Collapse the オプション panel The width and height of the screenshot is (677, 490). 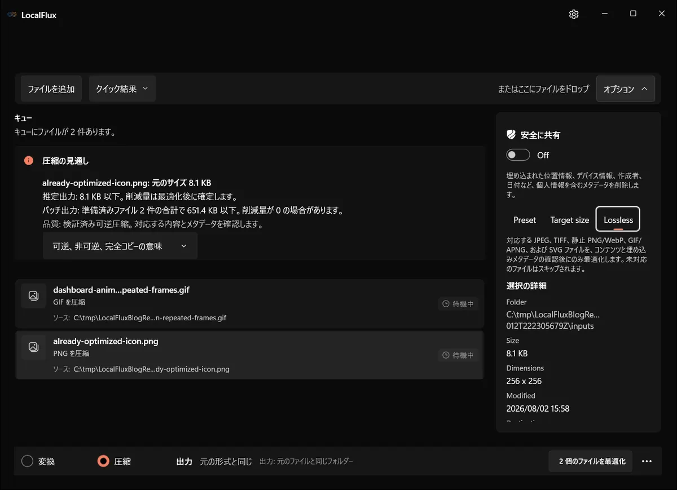pyautogui.click(x=625, y=89)
